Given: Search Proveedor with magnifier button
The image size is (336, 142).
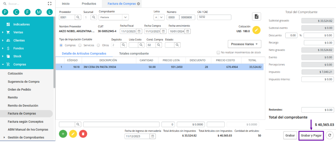Looking at the screenshot, I should [x=78, y=17].
